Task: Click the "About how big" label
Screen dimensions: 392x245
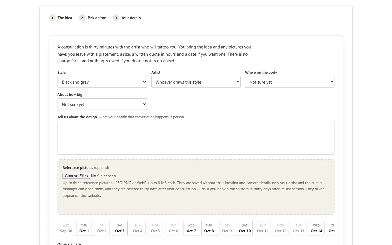Action: coord(70,94)
